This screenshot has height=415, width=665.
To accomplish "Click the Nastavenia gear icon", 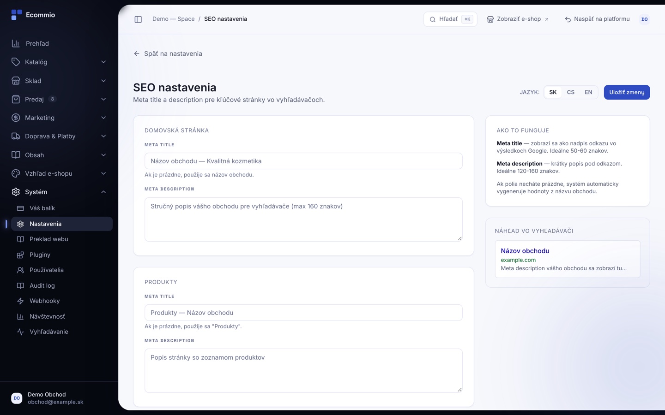I will [20, 224].
